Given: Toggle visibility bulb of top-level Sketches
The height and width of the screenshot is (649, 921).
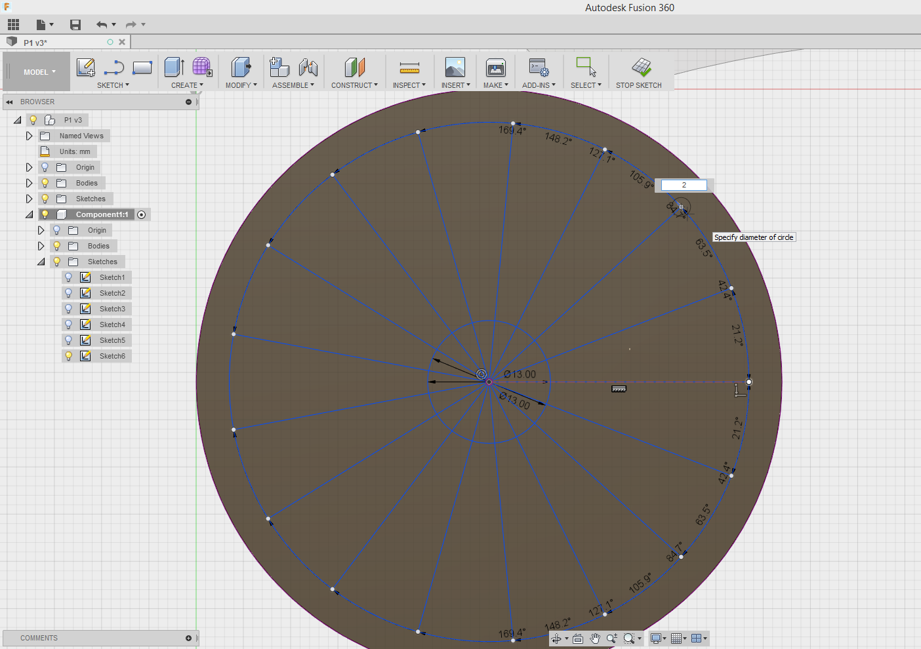Looking at the screenshot, I should 45,199.
